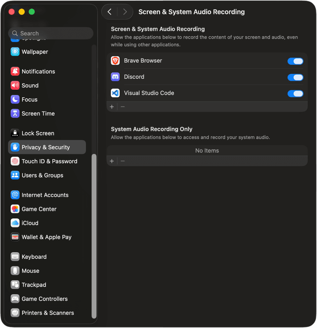Click the Game Controllers icon
The width and height of the screenshot is (317, 328).
click(15, 299)
